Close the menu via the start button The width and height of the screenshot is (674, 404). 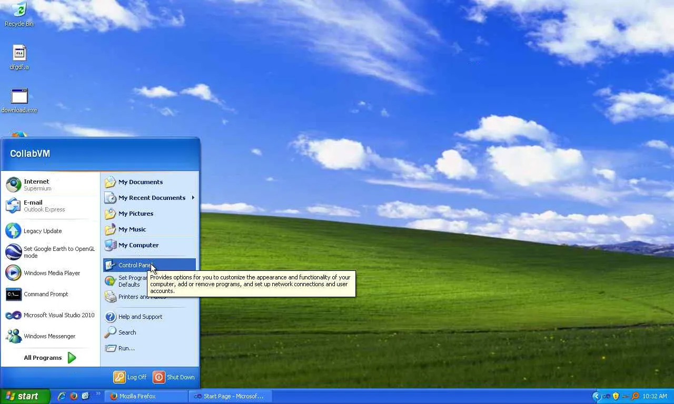coord(25,396)
